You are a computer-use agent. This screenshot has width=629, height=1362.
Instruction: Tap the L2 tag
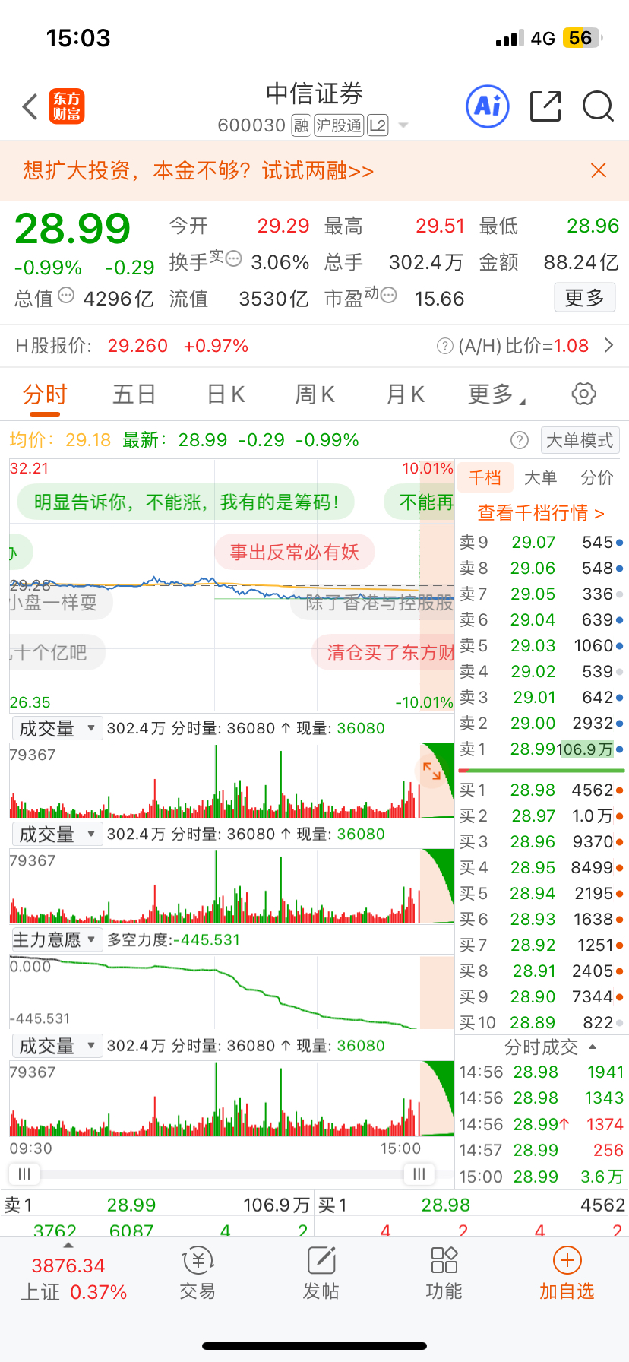(x=378, y=125)
